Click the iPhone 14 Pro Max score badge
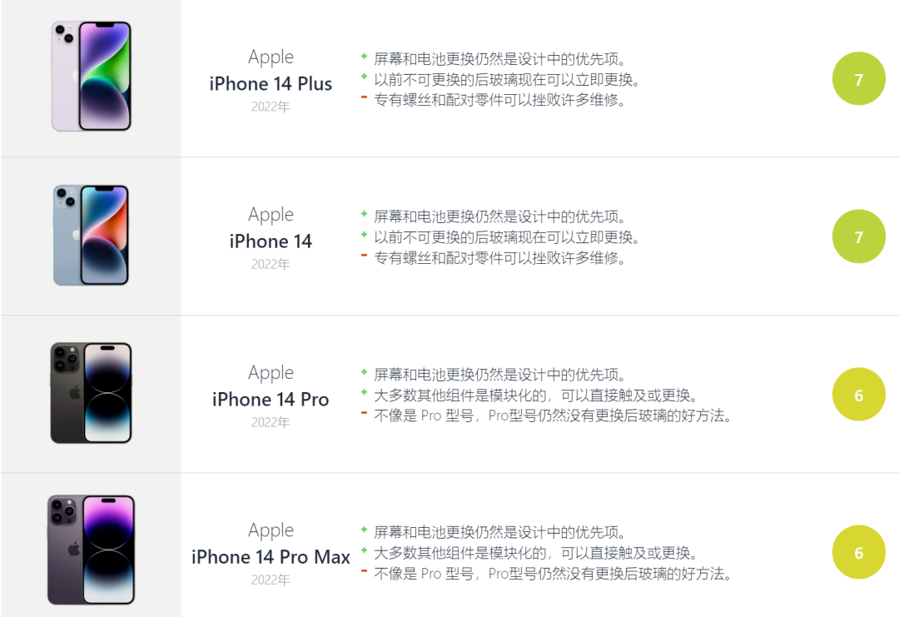This screenshot has width=899, height=617. click(858, 553)
